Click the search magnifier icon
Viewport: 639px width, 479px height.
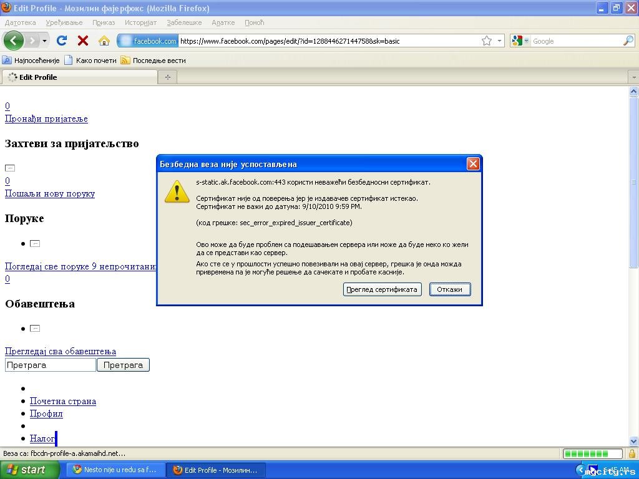pyautogui.click(x=629, y=41)
